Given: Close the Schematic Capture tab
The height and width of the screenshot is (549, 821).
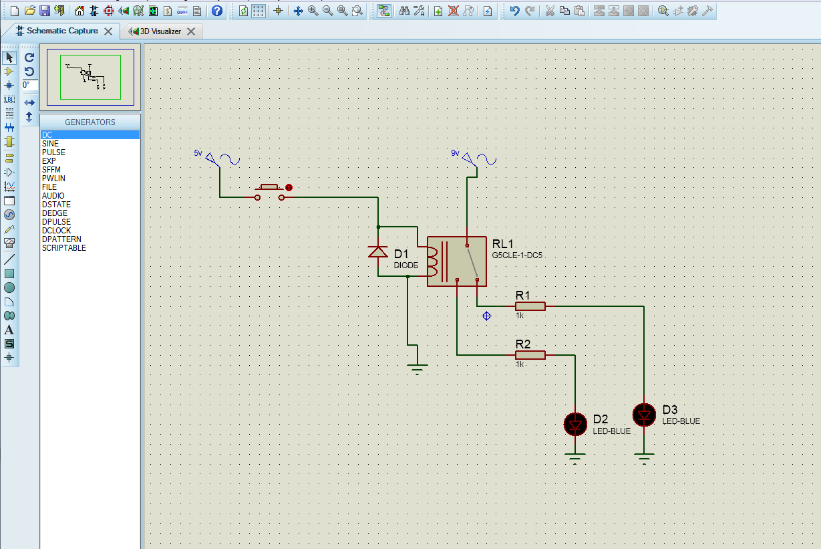Looking at the screenshot, I should pos(108,31).
